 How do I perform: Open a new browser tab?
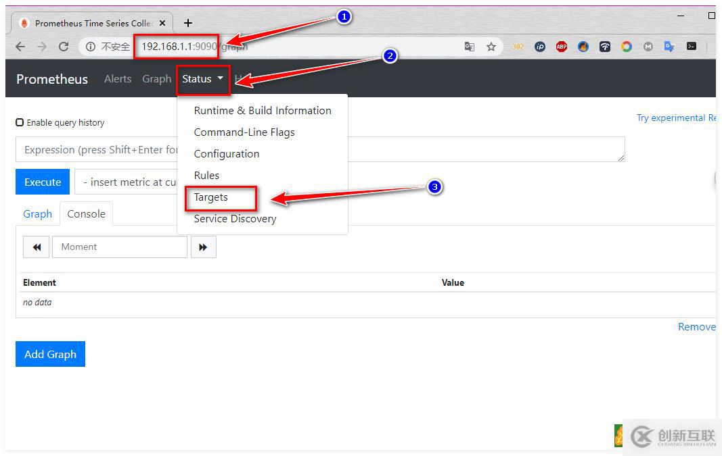pyautogui.click(x=188, y=23)
